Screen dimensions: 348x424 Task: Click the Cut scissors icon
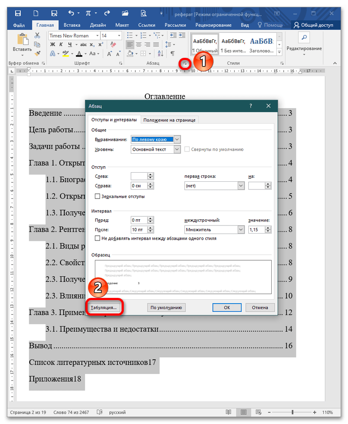(x=38, y=35)
